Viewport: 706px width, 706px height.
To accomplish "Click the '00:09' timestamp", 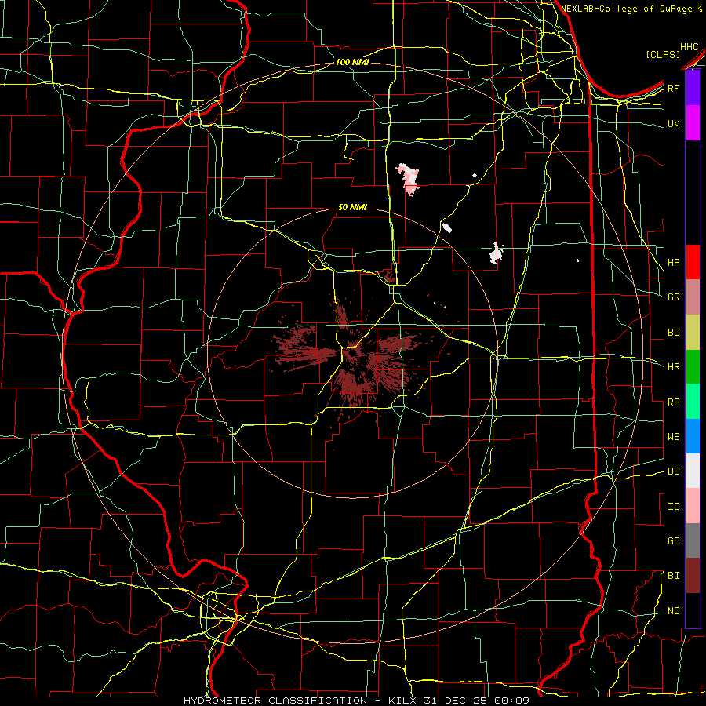I will pos(514,701).
